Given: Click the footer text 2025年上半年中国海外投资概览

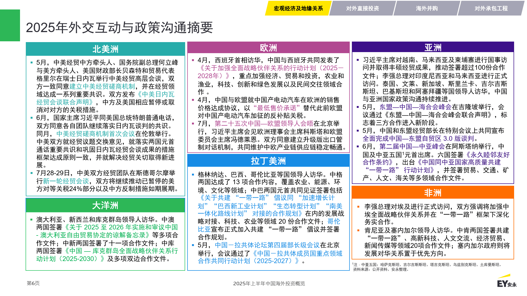Looking at the screenshot, I should (x=269, y=283).
